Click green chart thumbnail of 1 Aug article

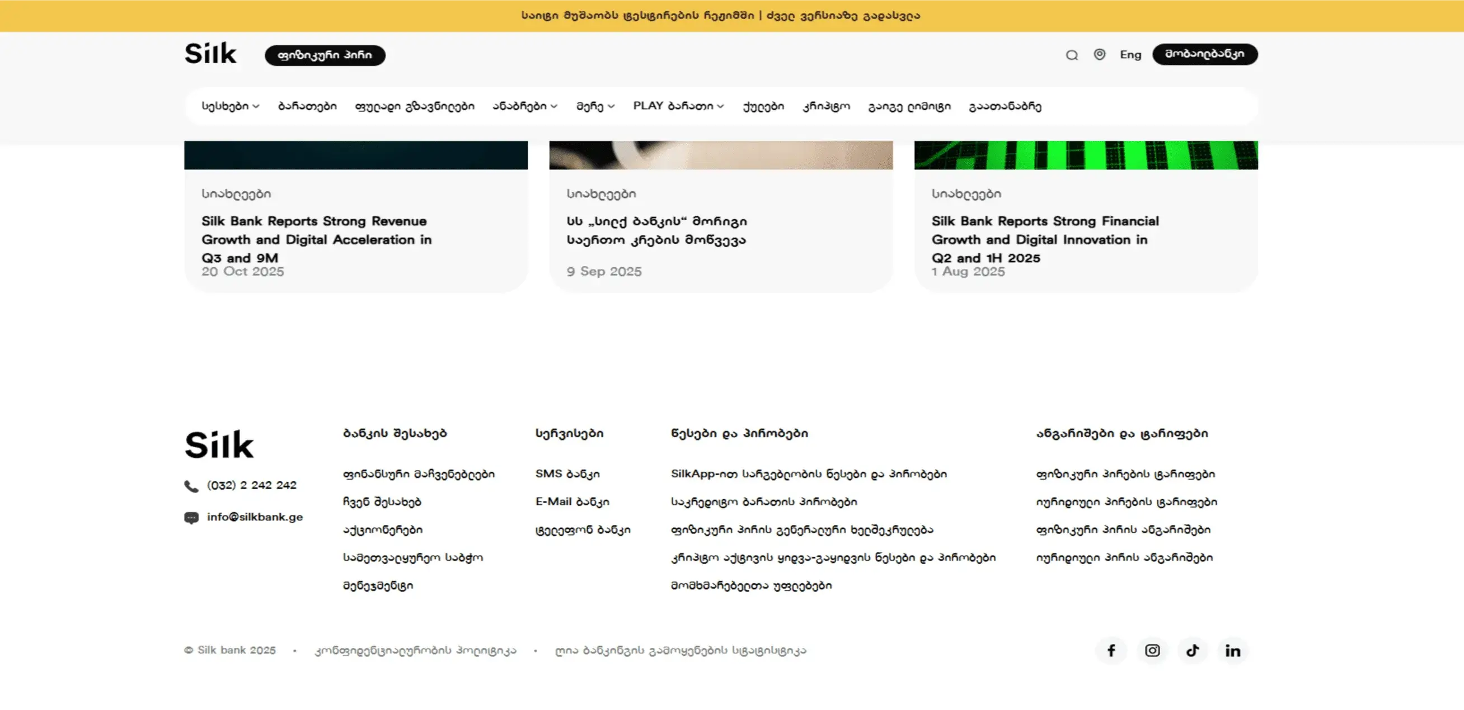click(1086, 155)
